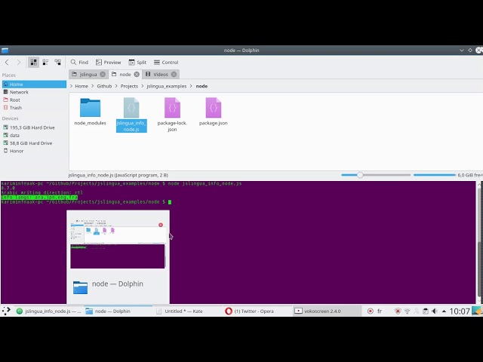Select Home in Places panel
This screenshot has height=362, width=483.
pyautogui.click(x=34, y=84)
